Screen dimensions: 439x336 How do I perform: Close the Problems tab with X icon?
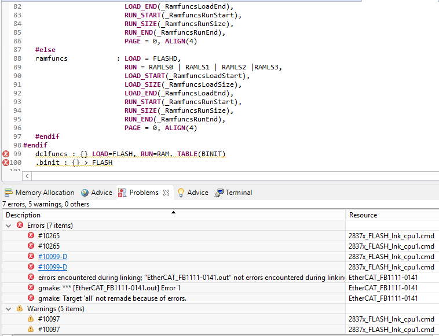tap(166, 193)
